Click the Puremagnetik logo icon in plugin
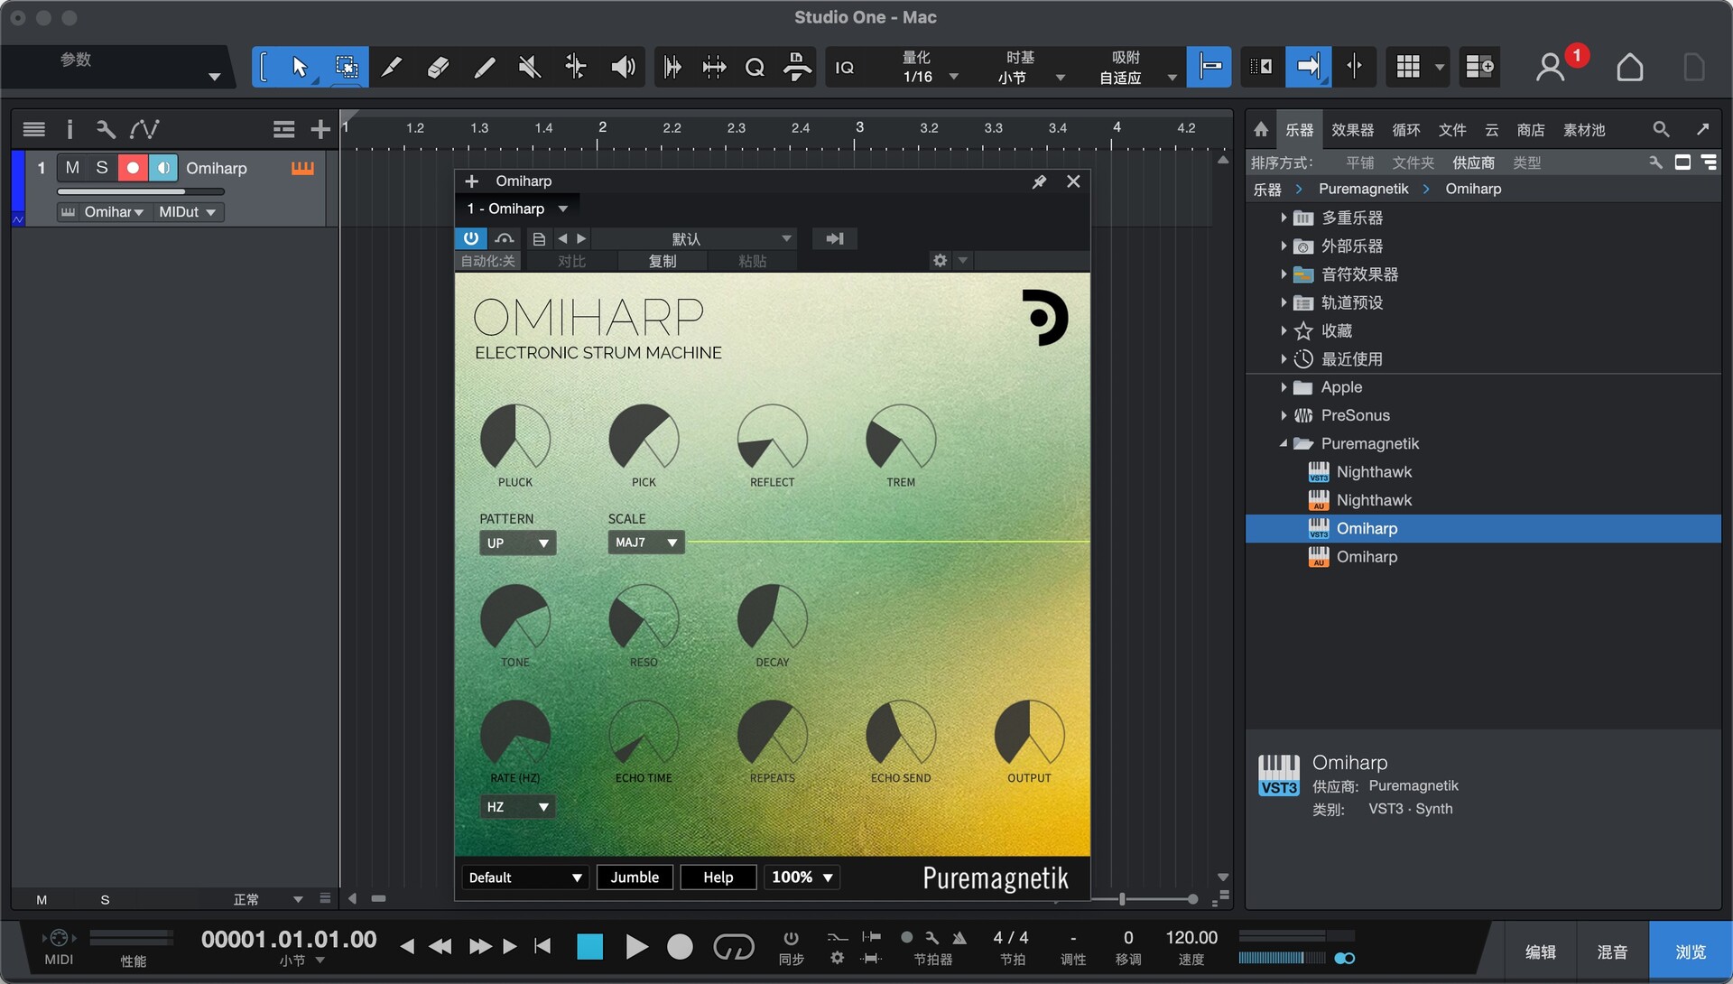The image size is (1733, 984). click(1045, 318)
